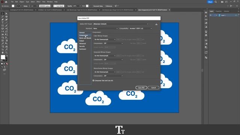The height and width of the screenshot is (135, 240).
Task: Select Marks and Bleeds section
Action: (85, 38)
